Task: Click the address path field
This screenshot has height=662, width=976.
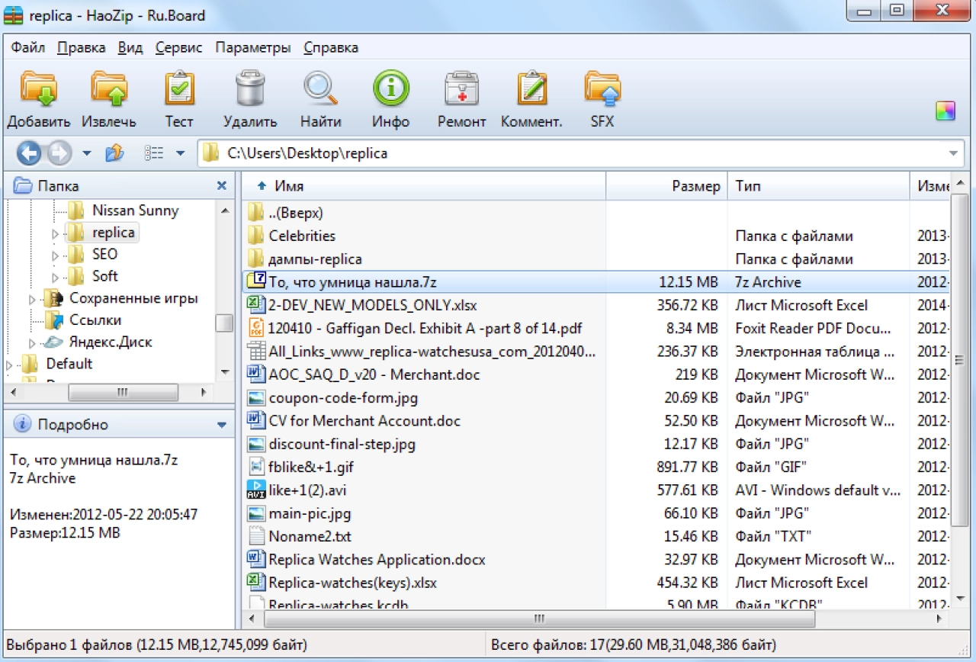Action: tap(581, 153)
